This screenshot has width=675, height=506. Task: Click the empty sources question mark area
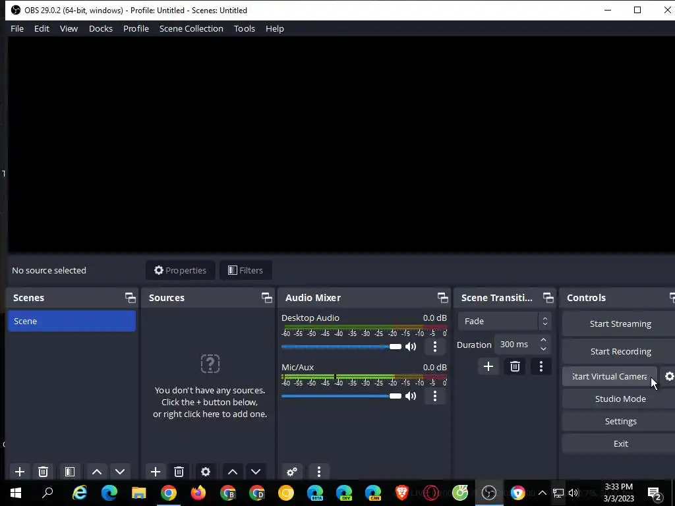point(210,364)
